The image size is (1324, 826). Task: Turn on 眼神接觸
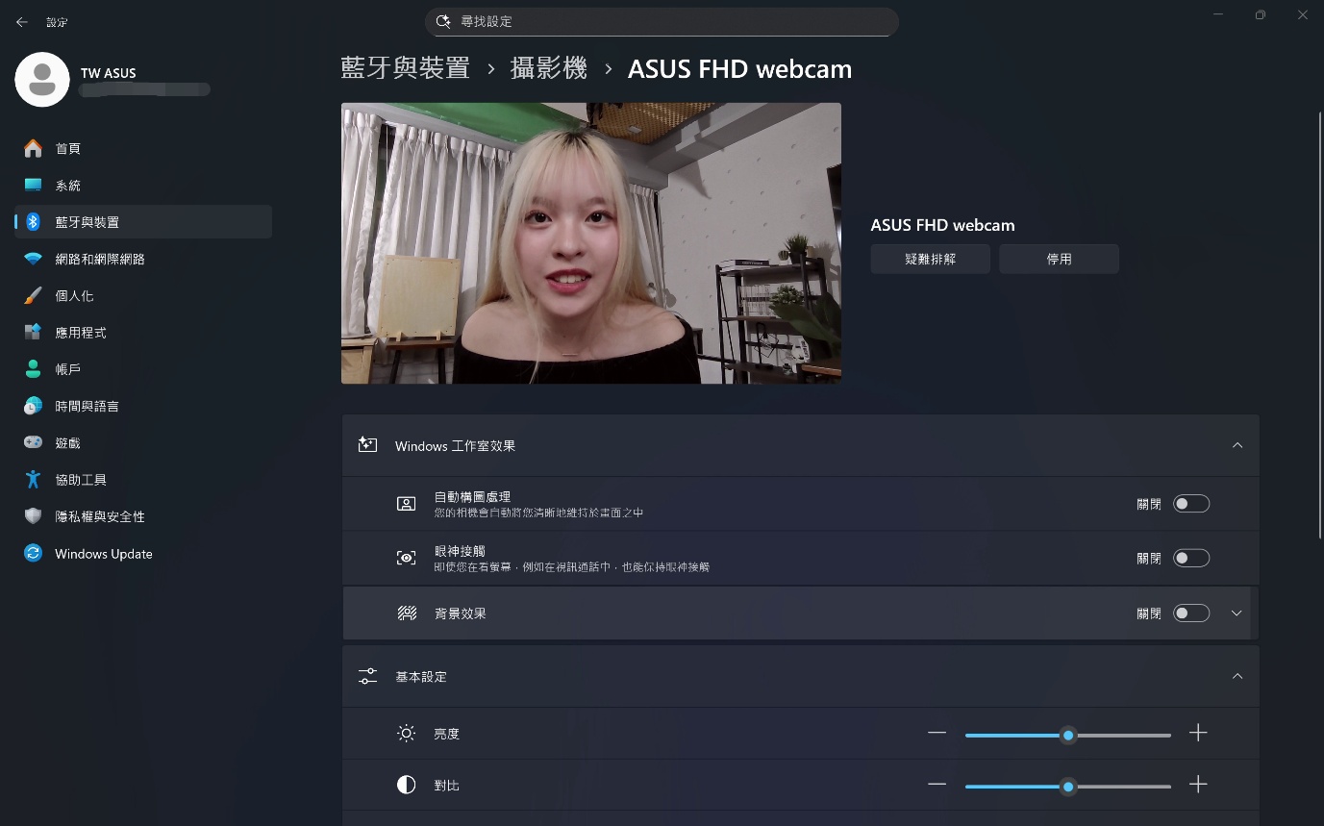pyautogui.click(x=1190, y=557)
